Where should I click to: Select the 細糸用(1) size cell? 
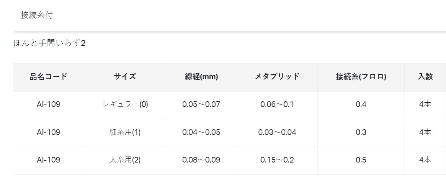point(125,132)
